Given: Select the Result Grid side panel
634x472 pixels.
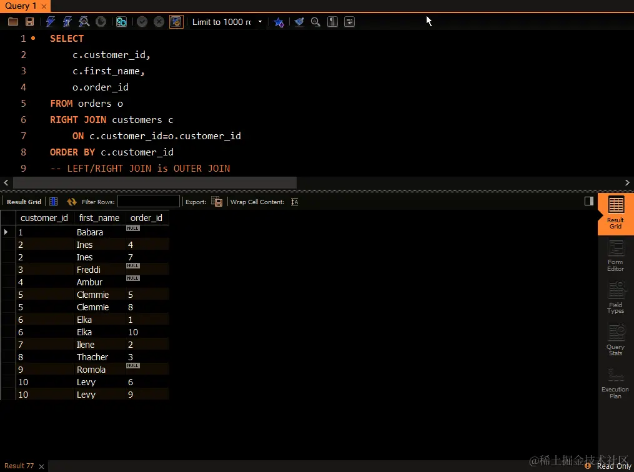Looking at the screenshot, I should point(615,214).
